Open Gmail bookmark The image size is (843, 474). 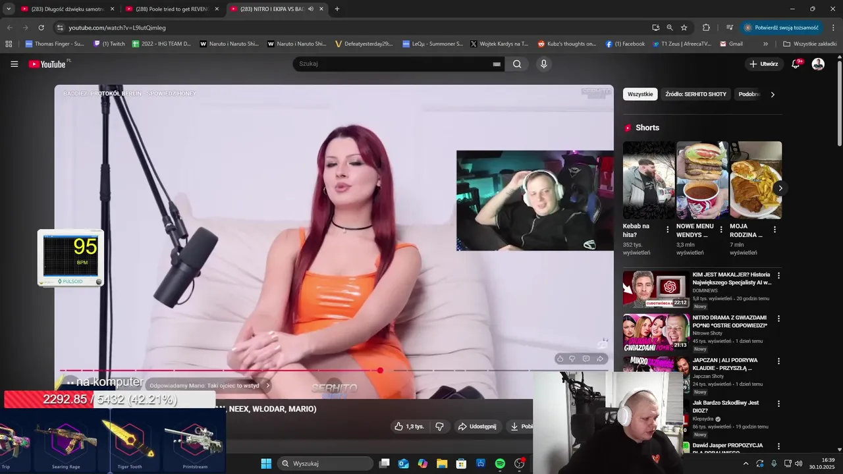click(731, 44)
